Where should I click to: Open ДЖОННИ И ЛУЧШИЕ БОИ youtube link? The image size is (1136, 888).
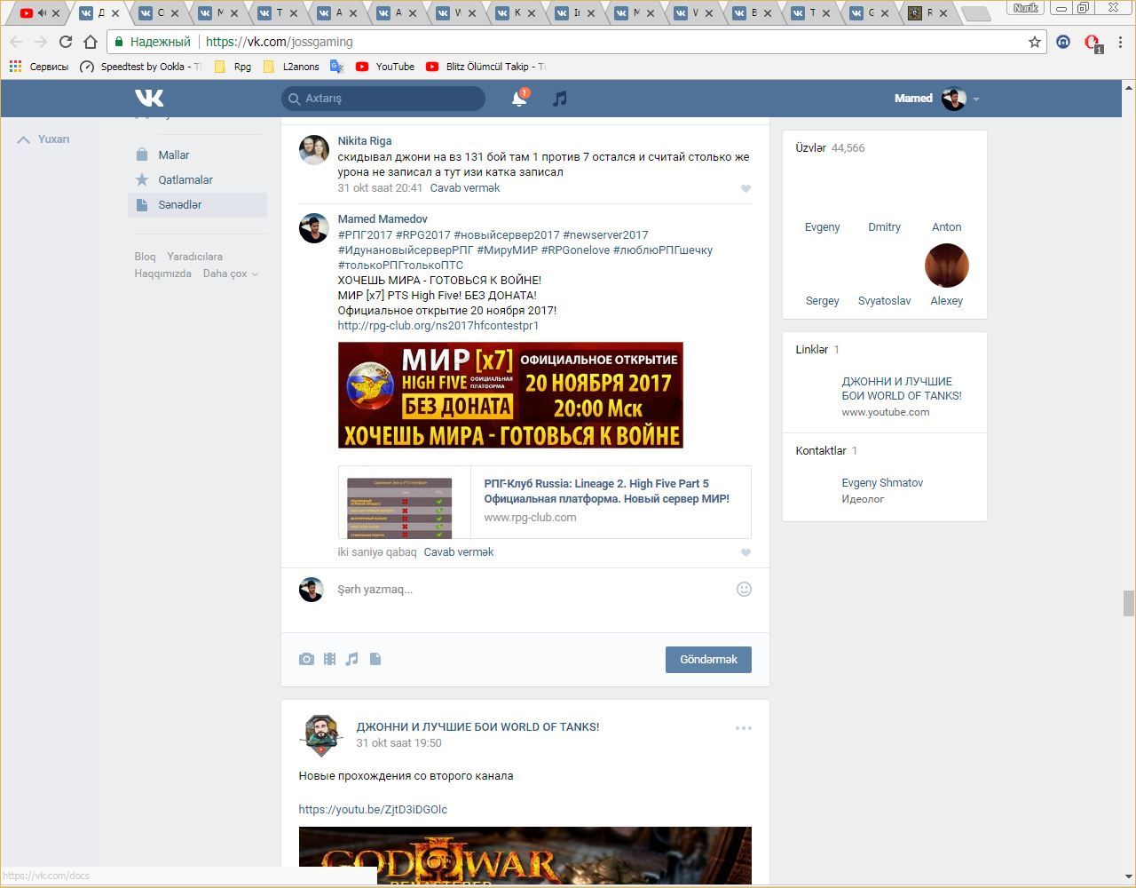click(902, 389)
